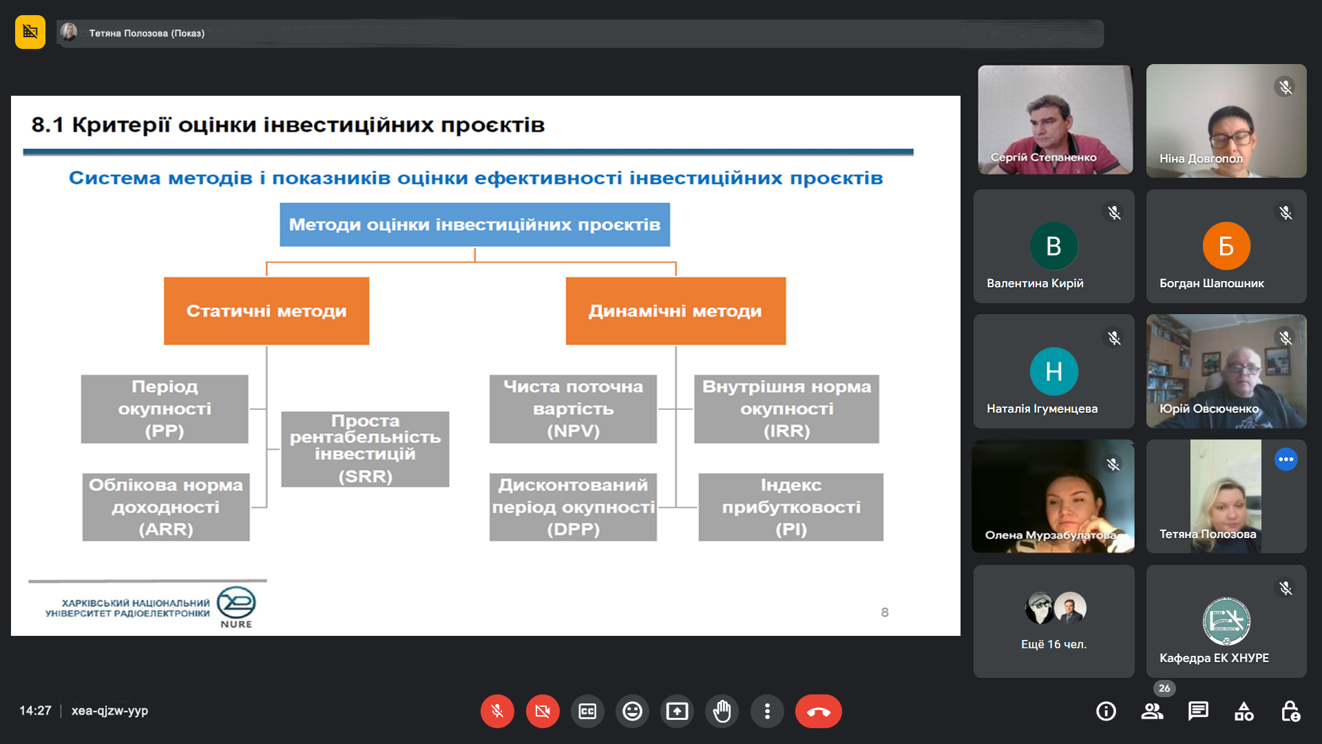Click the yellow presentation-off icon at top left
The image size is (1322, 744).
click(x=30, y=32)
